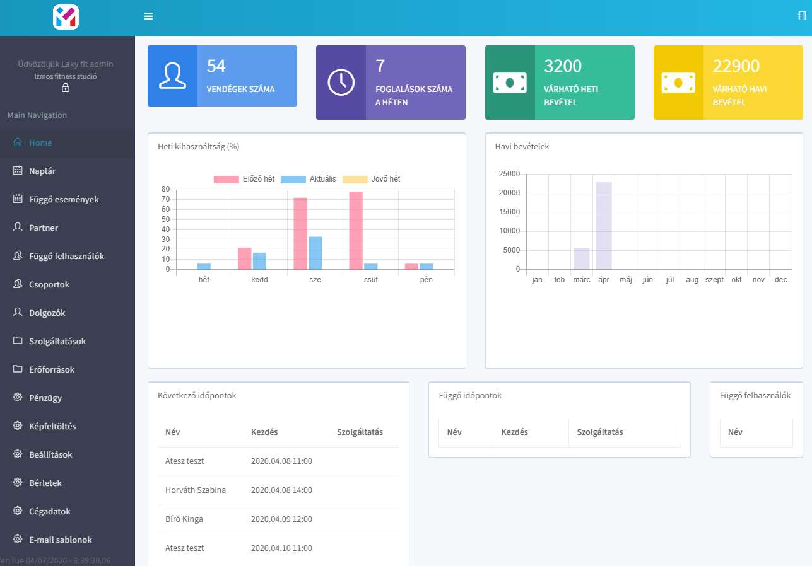The height and width of the screenshot is (566, 812).
Task: Click the calendar icon next to Naptár
Action: tap(18, 171)
